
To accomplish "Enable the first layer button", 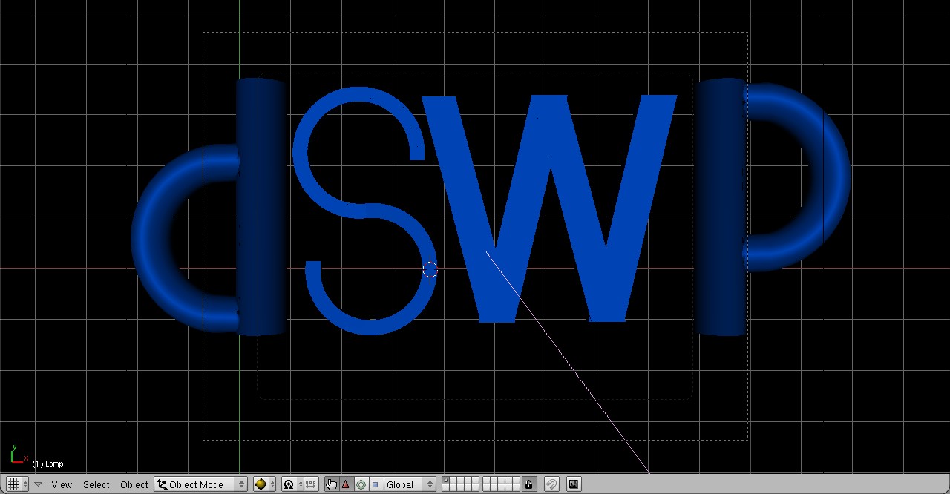I will tap(446, 481).
